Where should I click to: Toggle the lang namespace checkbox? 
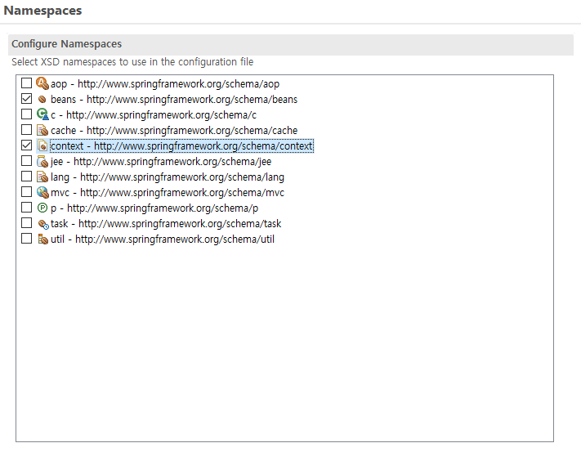26,177
